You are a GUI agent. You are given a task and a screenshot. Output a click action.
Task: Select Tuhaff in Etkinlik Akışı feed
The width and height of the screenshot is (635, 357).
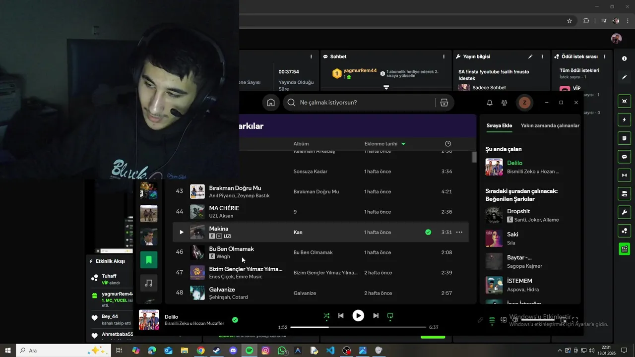click(x=109, y=276)
